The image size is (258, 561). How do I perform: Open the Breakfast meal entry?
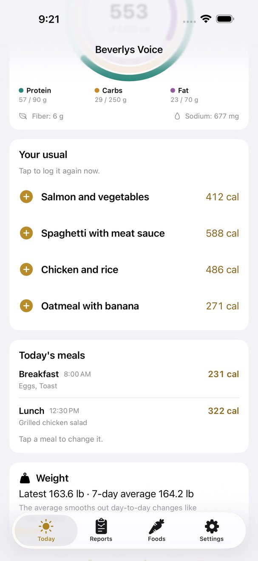129,380
